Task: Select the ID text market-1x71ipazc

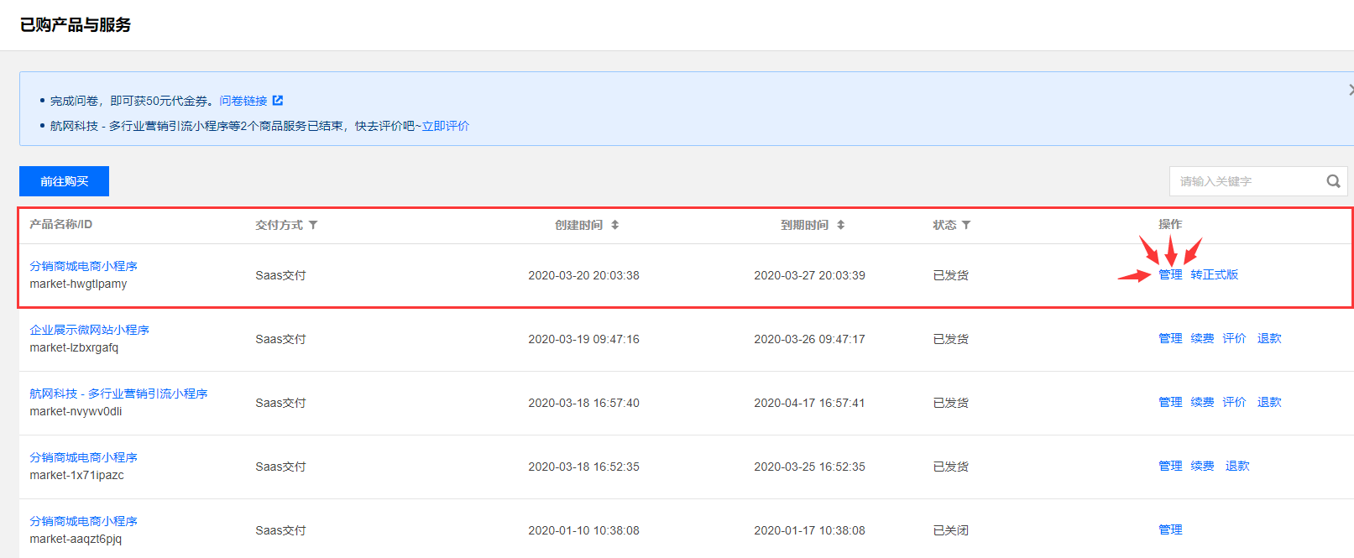Action: [x=76, y=475]
